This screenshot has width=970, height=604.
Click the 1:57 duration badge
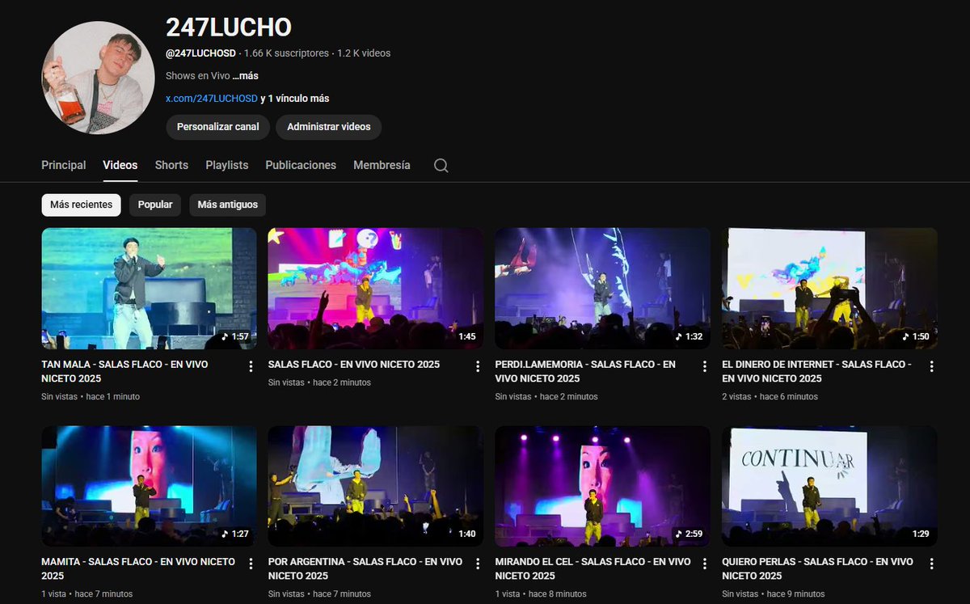tap(236, 336)
